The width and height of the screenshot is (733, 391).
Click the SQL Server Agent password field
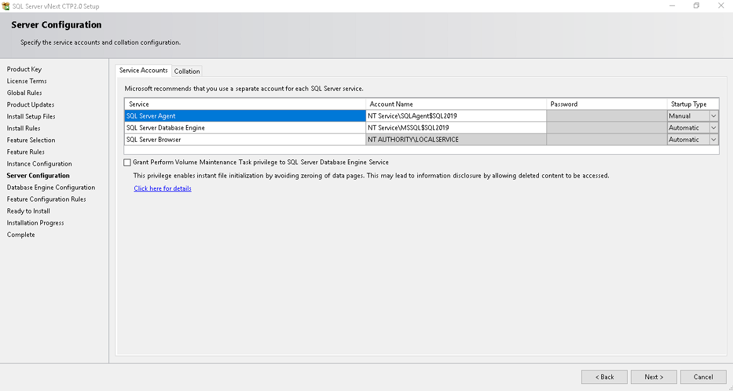[x=606, y=116]
